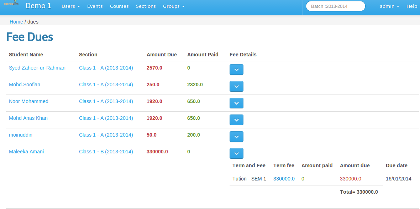Open the Users dropdown menu
The width and height of the screenshot is (420, 209).
(71, 6)
